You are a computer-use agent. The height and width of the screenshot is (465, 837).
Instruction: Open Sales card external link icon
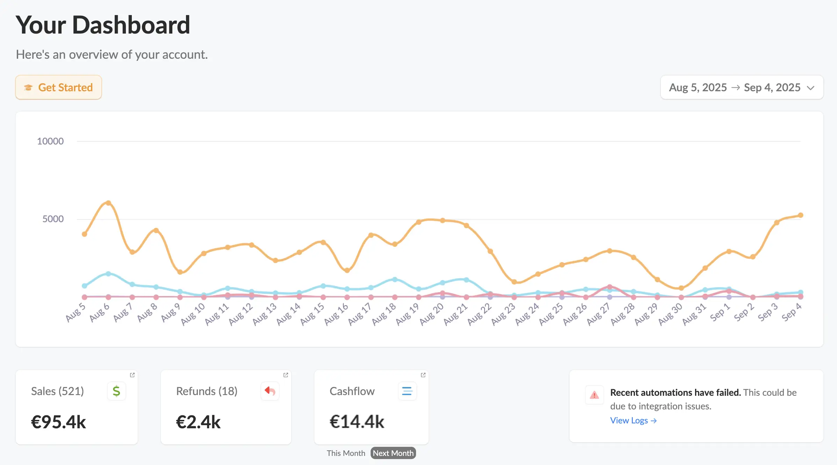(132, 375)
